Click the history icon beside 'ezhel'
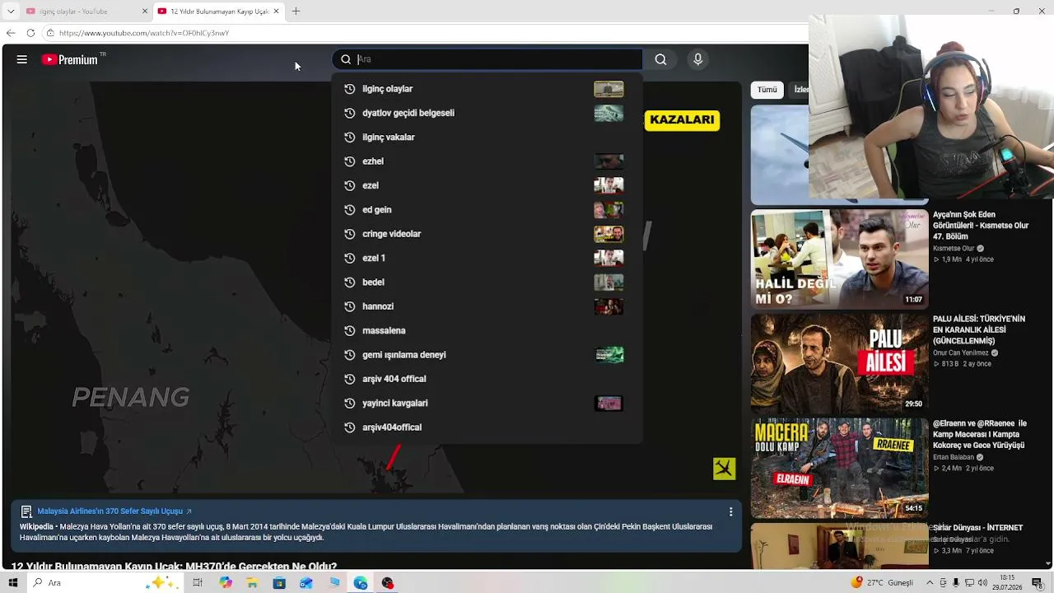 point(349,161)
